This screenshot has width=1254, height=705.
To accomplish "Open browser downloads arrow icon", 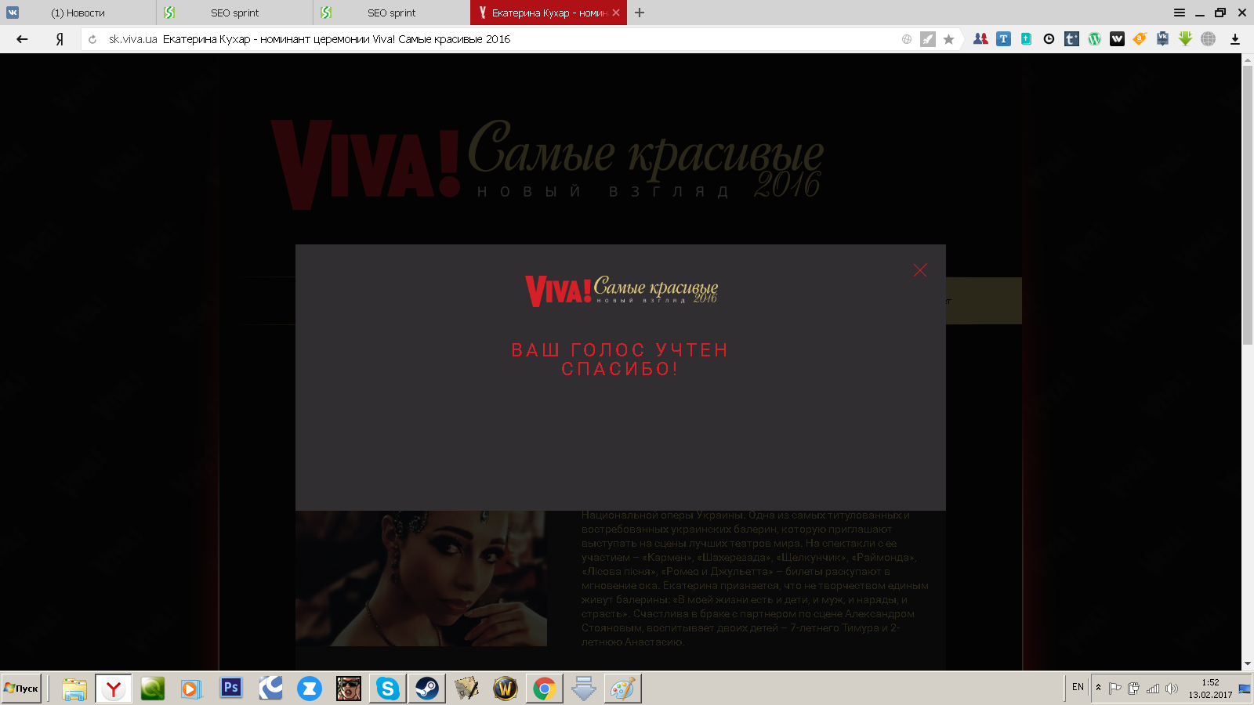I will (x=1235, y=39).
